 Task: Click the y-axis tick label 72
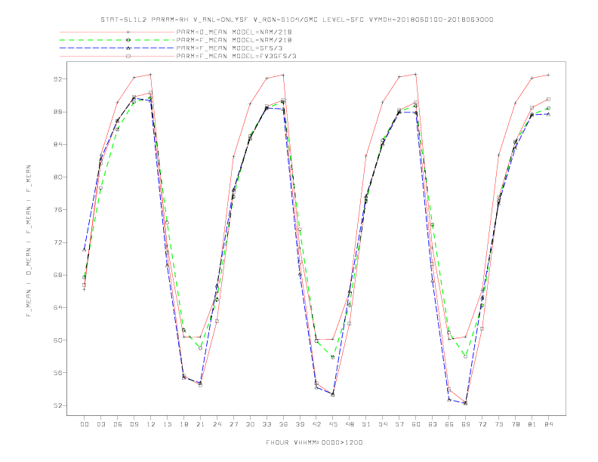[57, 242]
